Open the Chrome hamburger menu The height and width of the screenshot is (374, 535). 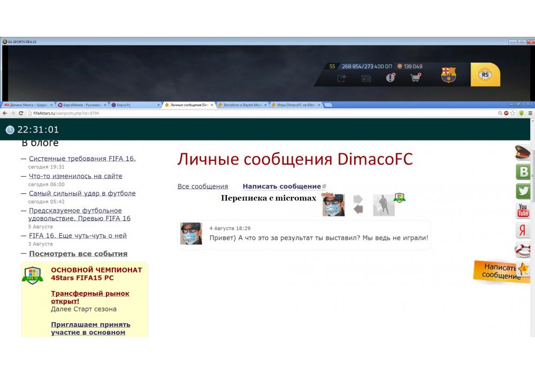click(530, 113)
